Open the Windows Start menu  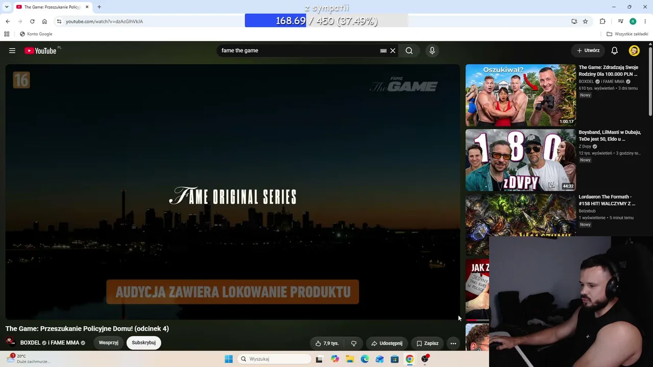click(229, 359)
